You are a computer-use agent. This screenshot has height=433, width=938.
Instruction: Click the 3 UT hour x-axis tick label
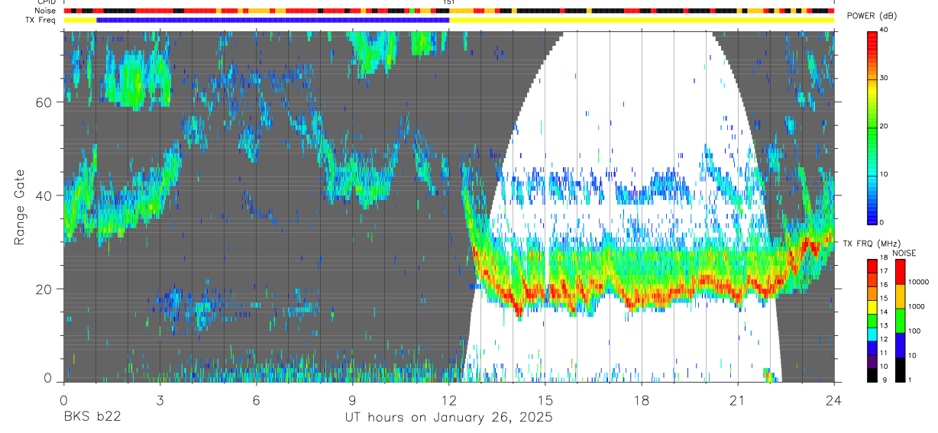(x=160, y=399)
